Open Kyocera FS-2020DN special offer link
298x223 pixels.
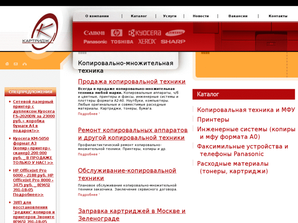point(34,116)
